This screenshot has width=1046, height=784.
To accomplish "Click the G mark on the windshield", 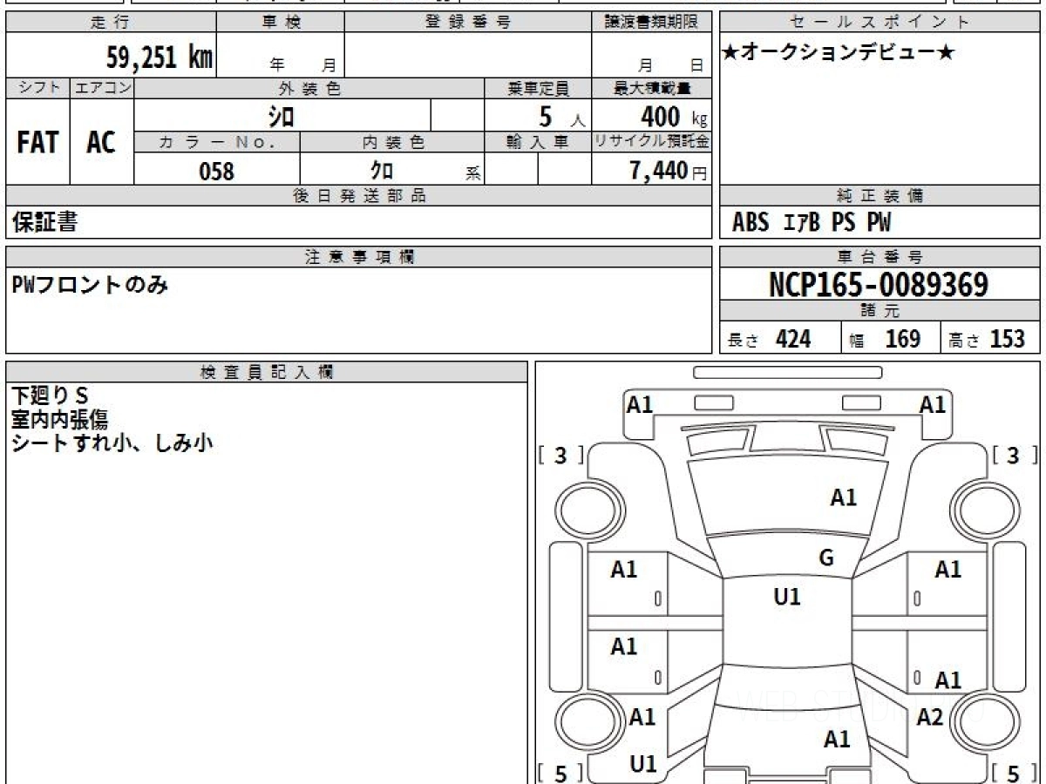I will tap(826, 558).
